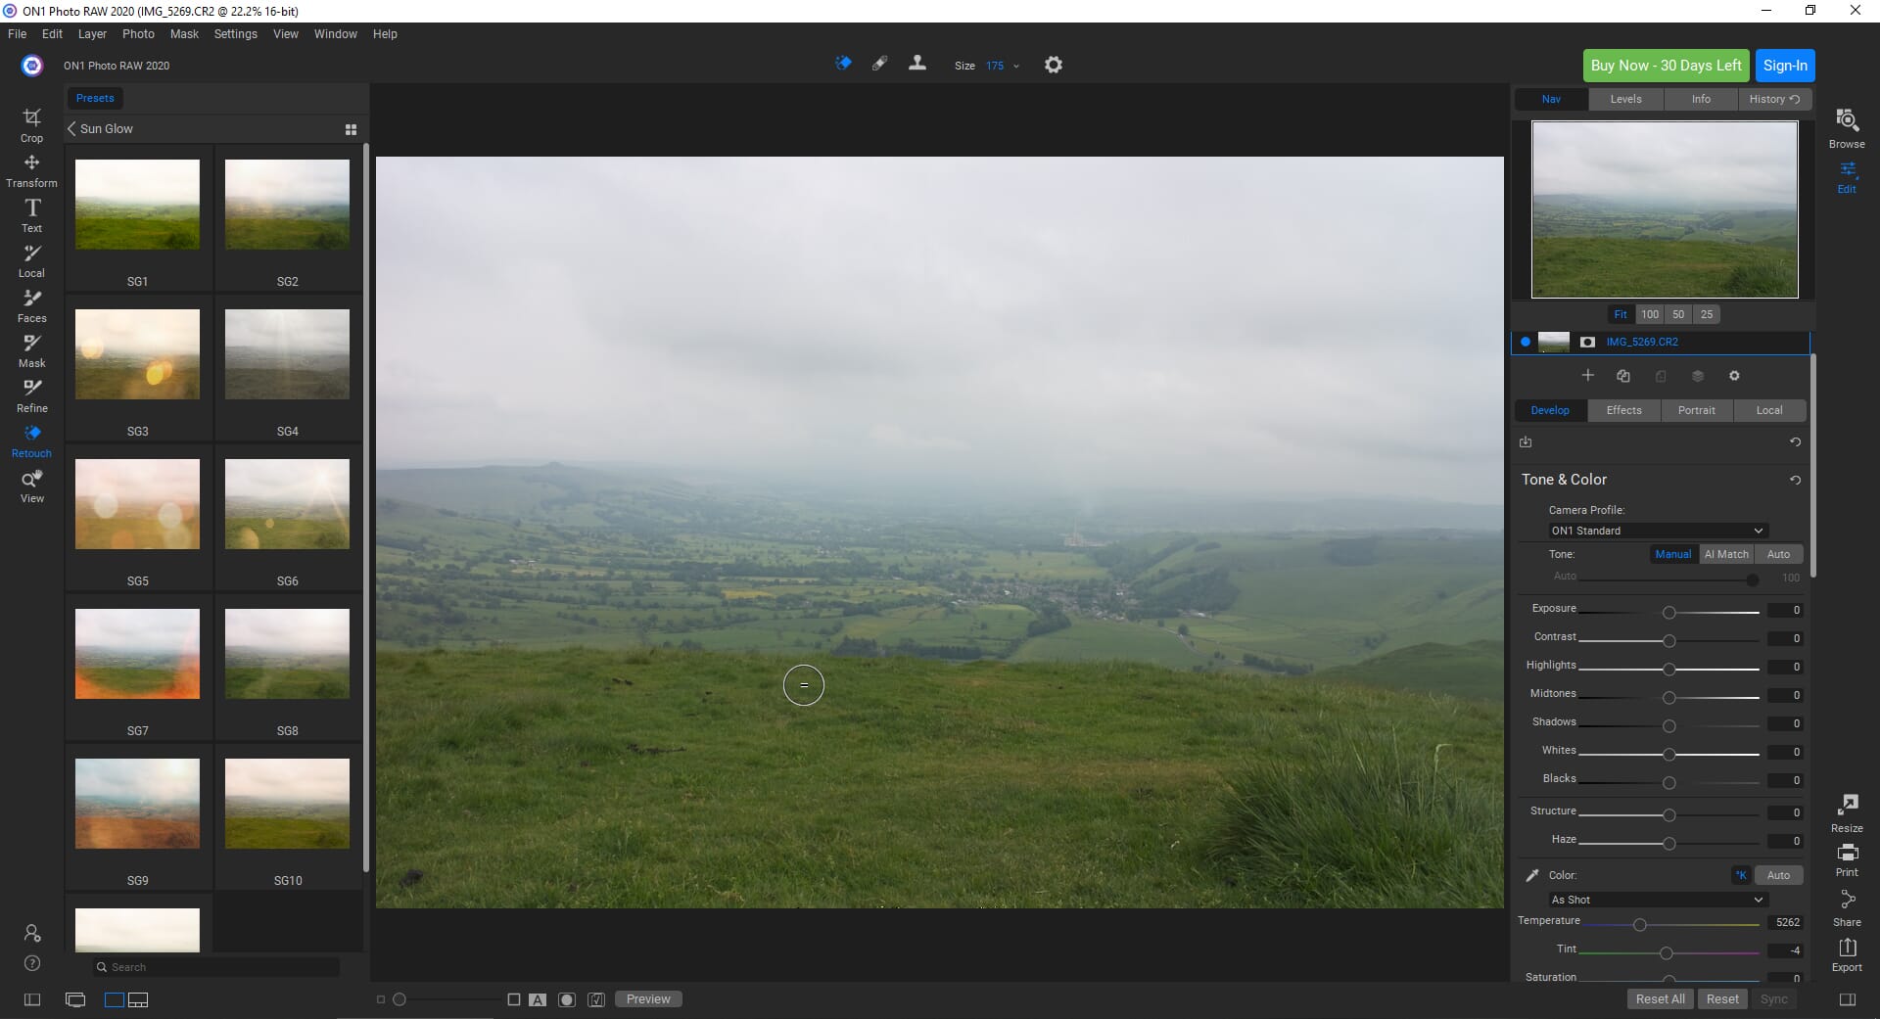Go back from Sun Glow preset category
1880x1019 pixels.
(x=71, y=129)
